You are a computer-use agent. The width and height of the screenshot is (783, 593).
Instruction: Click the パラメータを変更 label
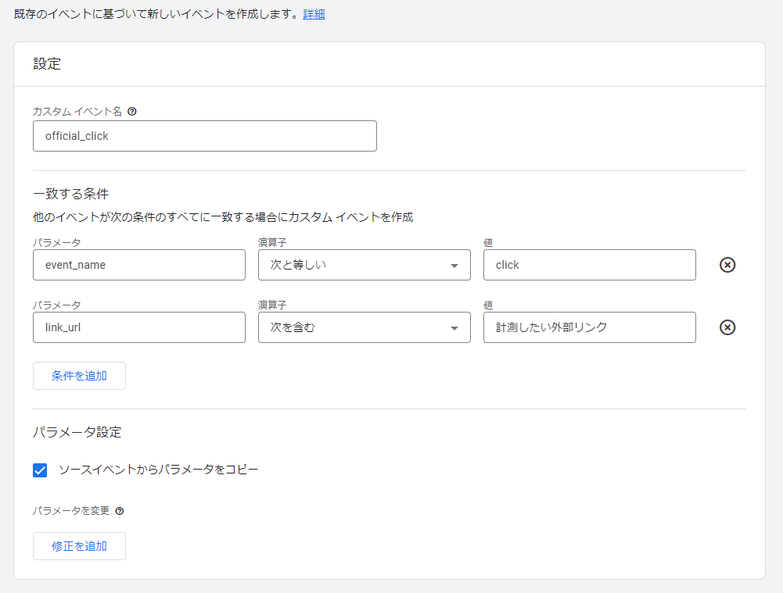(71, 510)
